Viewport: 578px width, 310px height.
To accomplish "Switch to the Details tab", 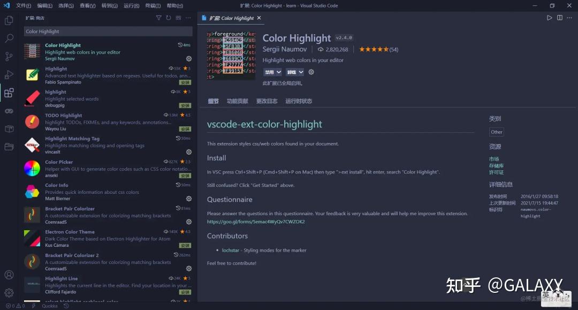I will click(213, 101).
